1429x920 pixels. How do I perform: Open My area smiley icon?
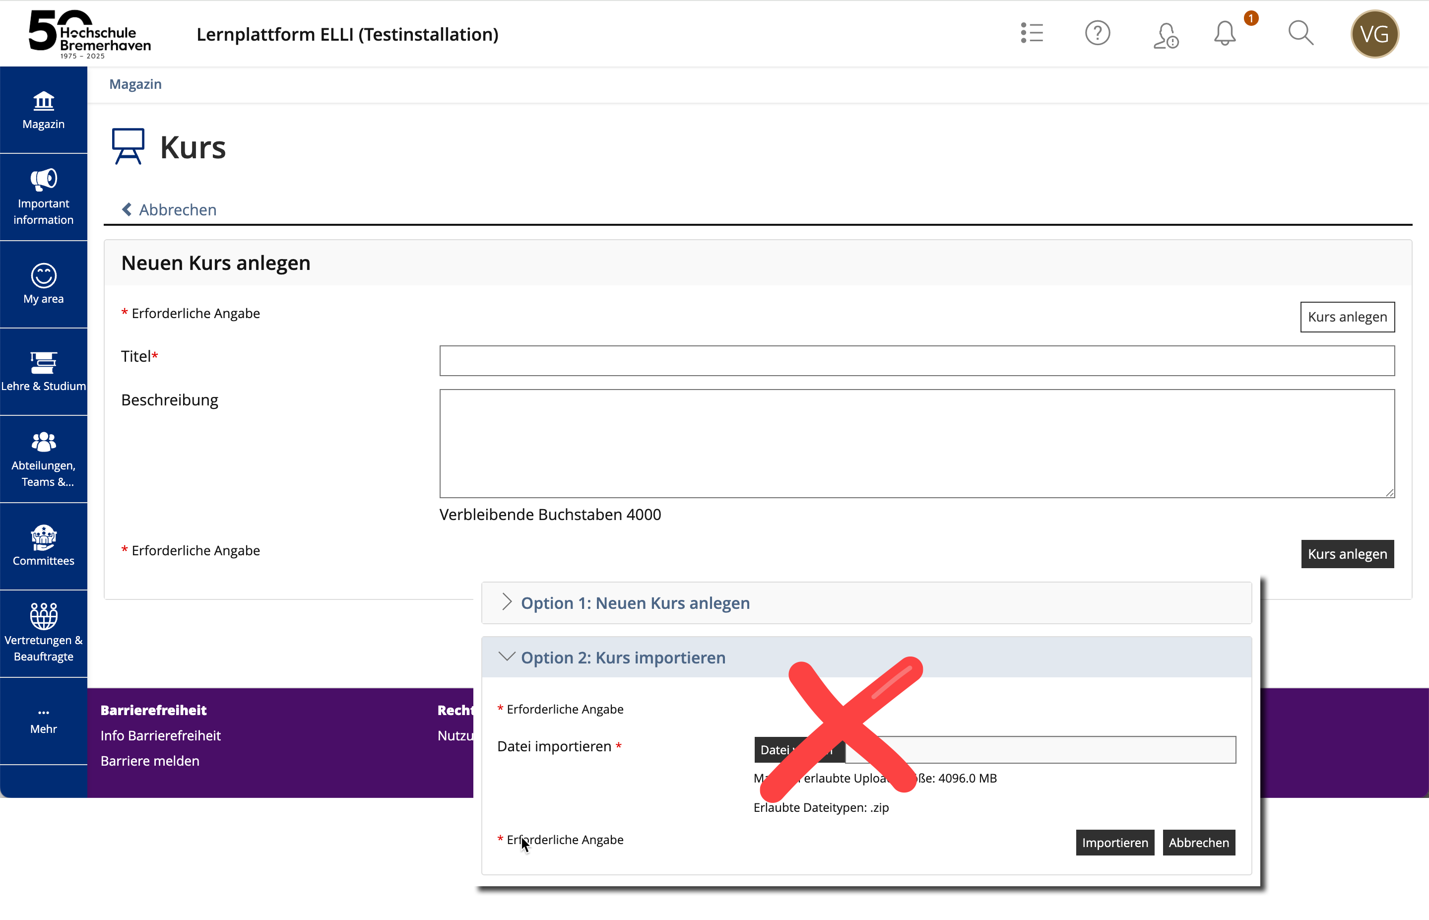[43, 275]
